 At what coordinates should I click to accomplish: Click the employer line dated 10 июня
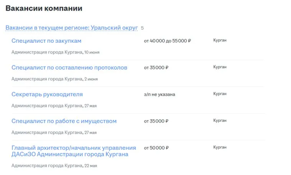(x=56, y=52)
